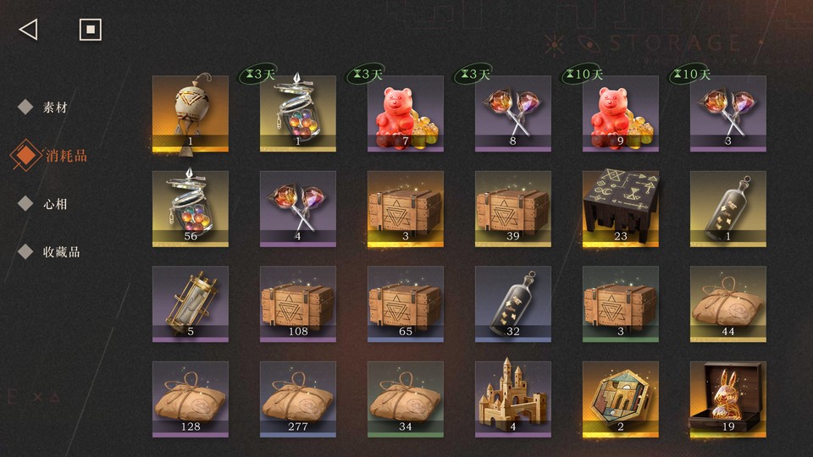Viewport: 813px width, 457px height.
Task: Open the golden rabbit box item
Action: tap(728, 399)
